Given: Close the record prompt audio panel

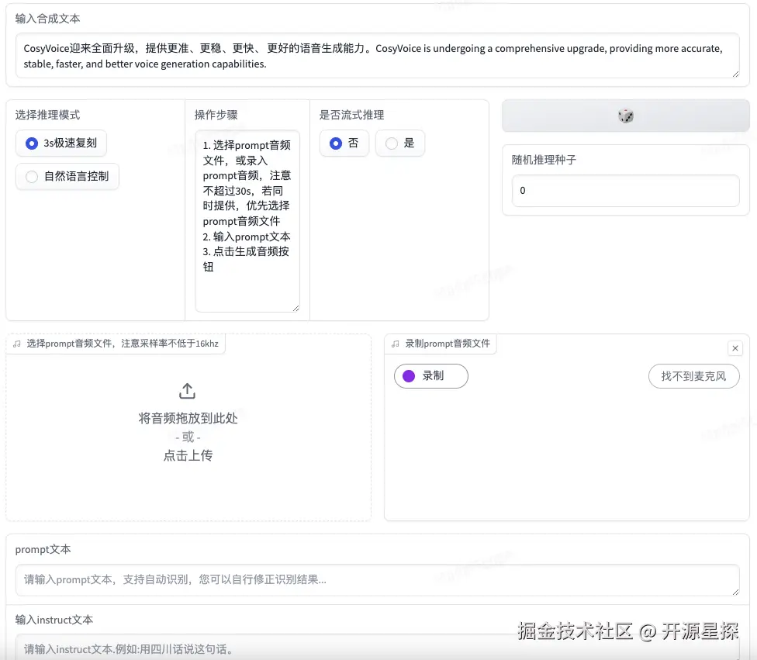Looking at the screenshot, I should click(735, 348).
